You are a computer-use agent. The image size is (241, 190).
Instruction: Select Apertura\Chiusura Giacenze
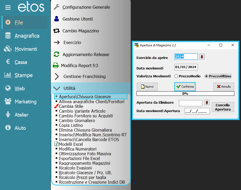[91, 97]
